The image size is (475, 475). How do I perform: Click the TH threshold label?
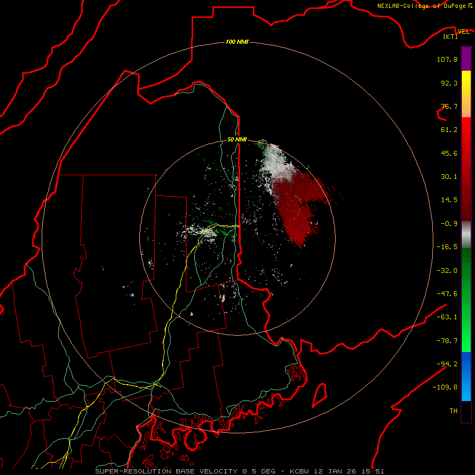[x=453, y=411]
